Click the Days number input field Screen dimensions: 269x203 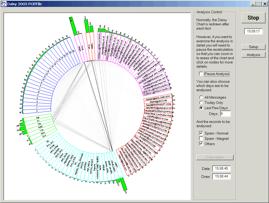[225, 114]
